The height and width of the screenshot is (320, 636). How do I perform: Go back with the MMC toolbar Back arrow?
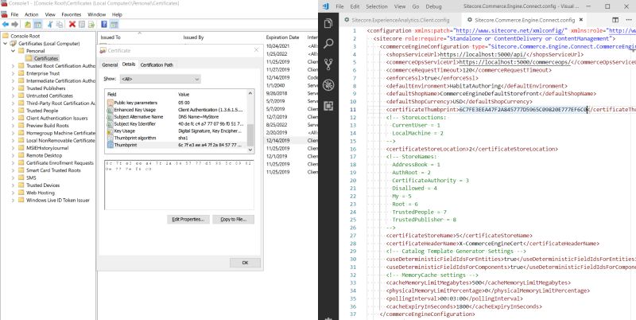pos(6,25)
